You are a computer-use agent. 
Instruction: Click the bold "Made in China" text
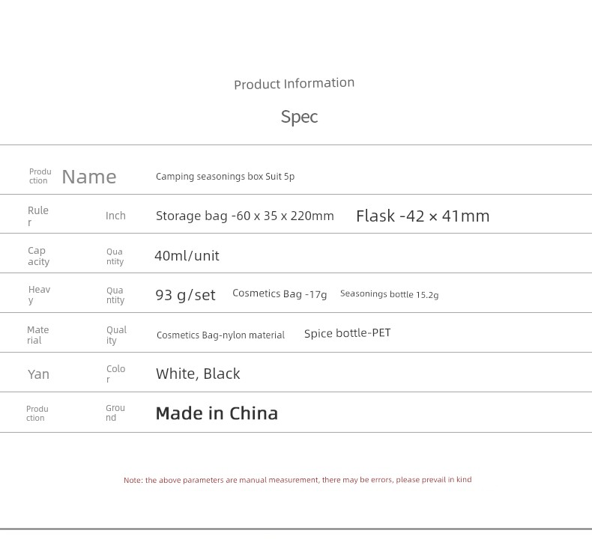point(217,413)
